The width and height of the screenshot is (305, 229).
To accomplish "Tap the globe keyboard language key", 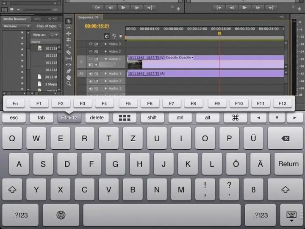I will pos(61,215).
